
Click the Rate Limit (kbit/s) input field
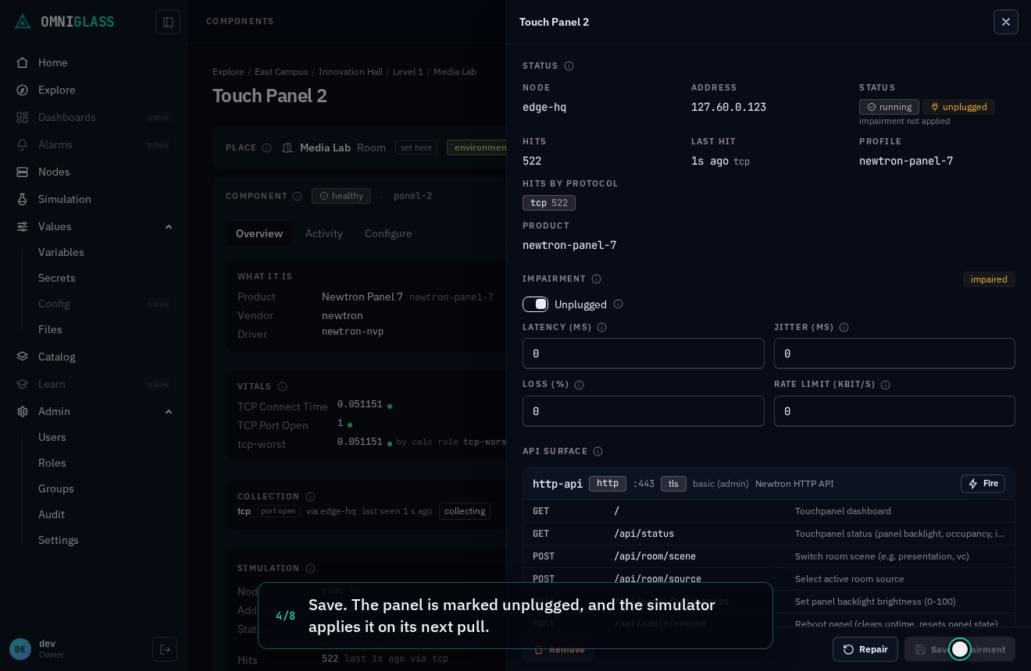(894, 411)
